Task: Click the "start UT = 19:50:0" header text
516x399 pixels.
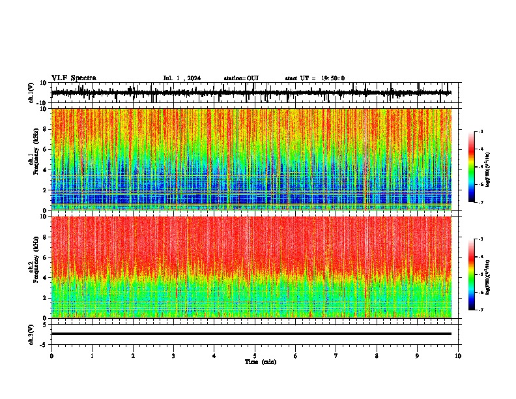Action: tap(315, 78)
